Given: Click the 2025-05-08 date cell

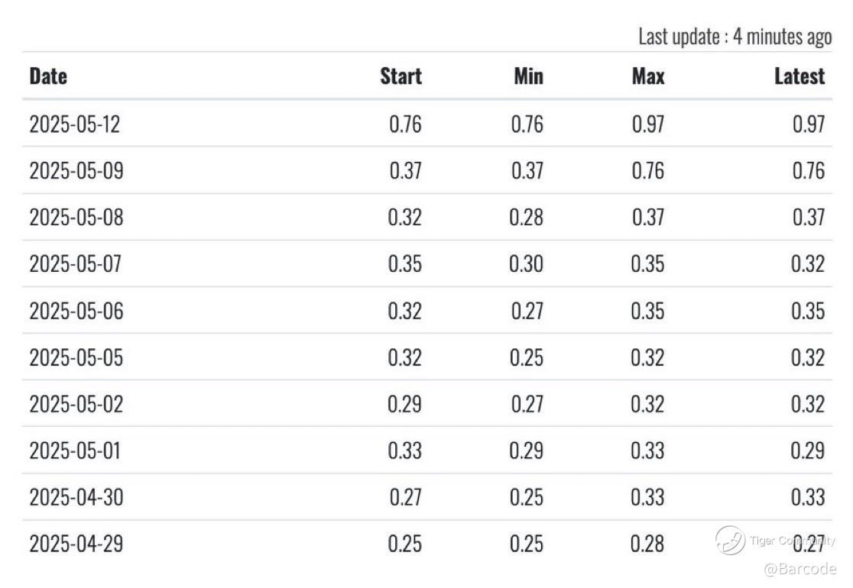Looking at the screenshot, I should pos(76,218).
